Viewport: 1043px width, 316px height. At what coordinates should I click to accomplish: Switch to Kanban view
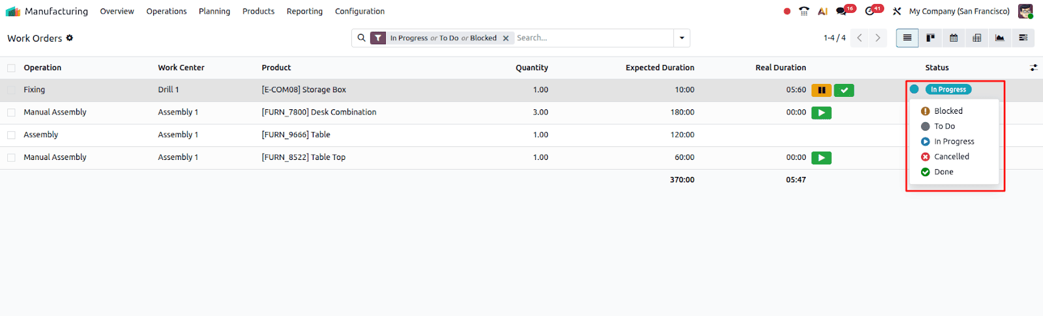point(930,38)
